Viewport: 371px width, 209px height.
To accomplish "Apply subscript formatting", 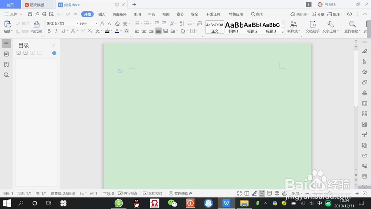I will 90,31.
